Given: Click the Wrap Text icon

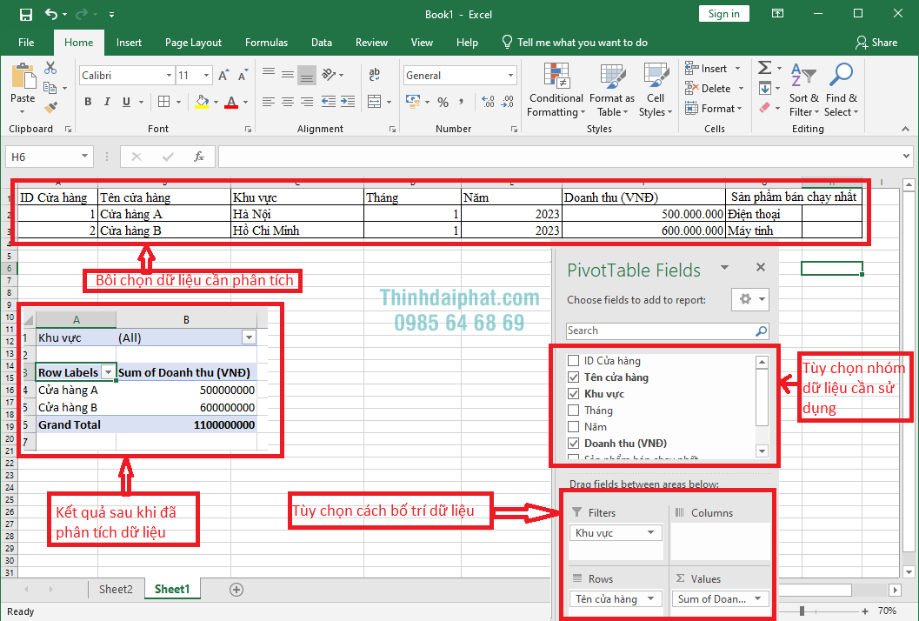Looking at the screenshot, I should coord(374,74).
